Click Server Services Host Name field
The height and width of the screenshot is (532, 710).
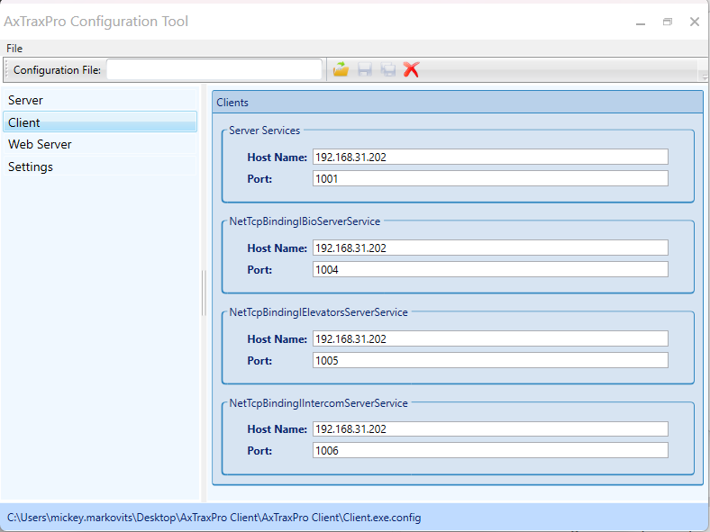coord(490,158)
